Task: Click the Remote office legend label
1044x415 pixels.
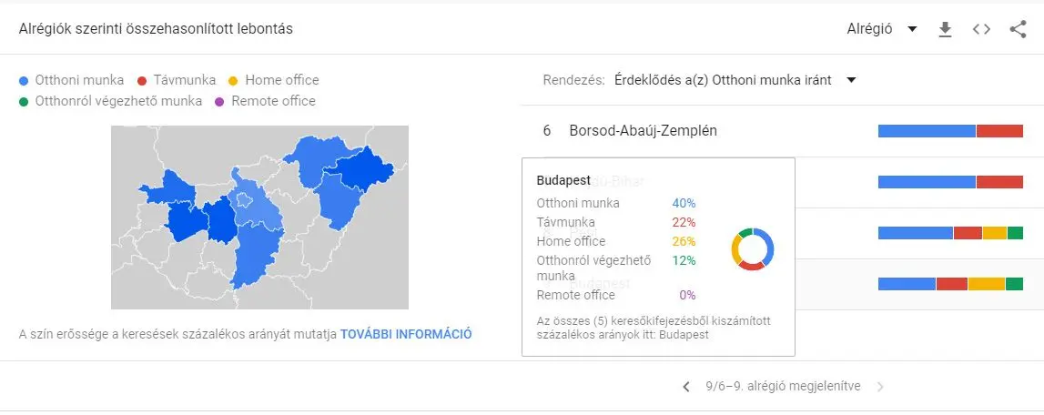Action: 273,101
